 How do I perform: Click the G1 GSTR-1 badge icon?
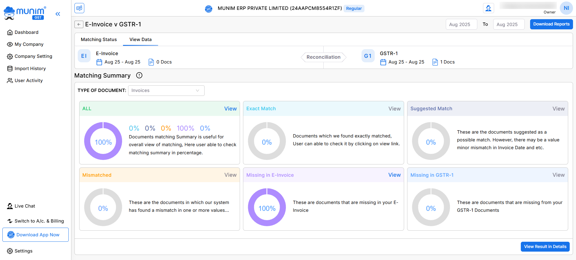pos(368,56)
